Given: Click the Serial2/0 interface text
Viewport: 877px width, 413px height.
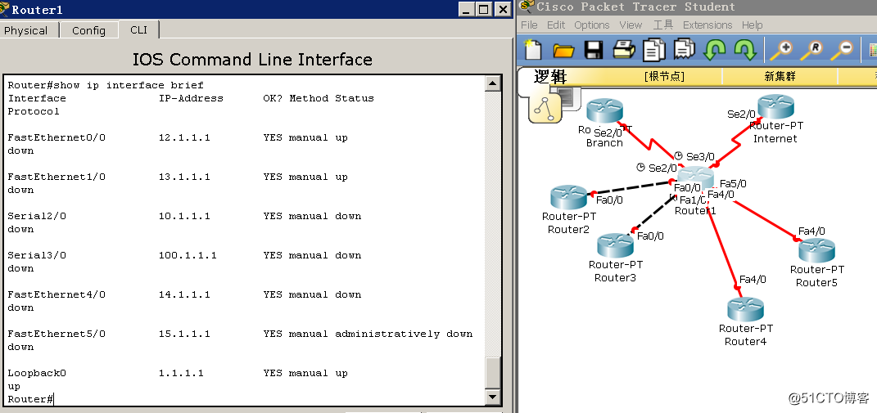Looking at the screenshot, I should 37,216.
